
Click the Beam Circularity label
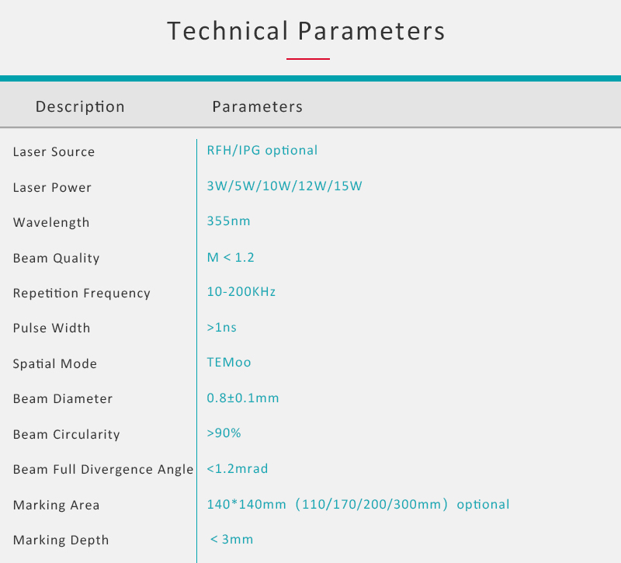[67, 434]
